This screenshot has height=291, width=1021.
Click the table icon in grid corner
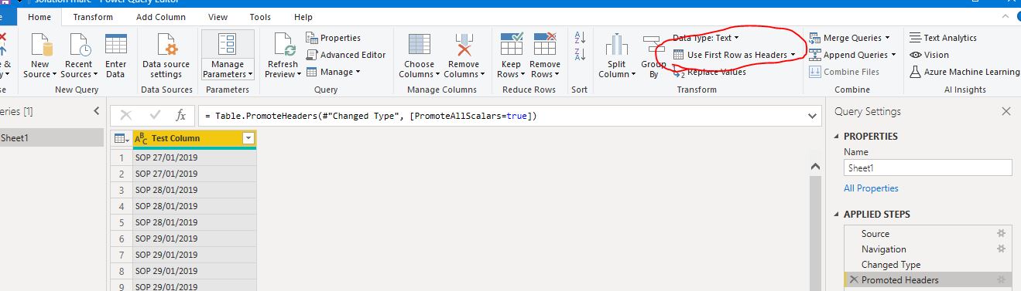121,138
